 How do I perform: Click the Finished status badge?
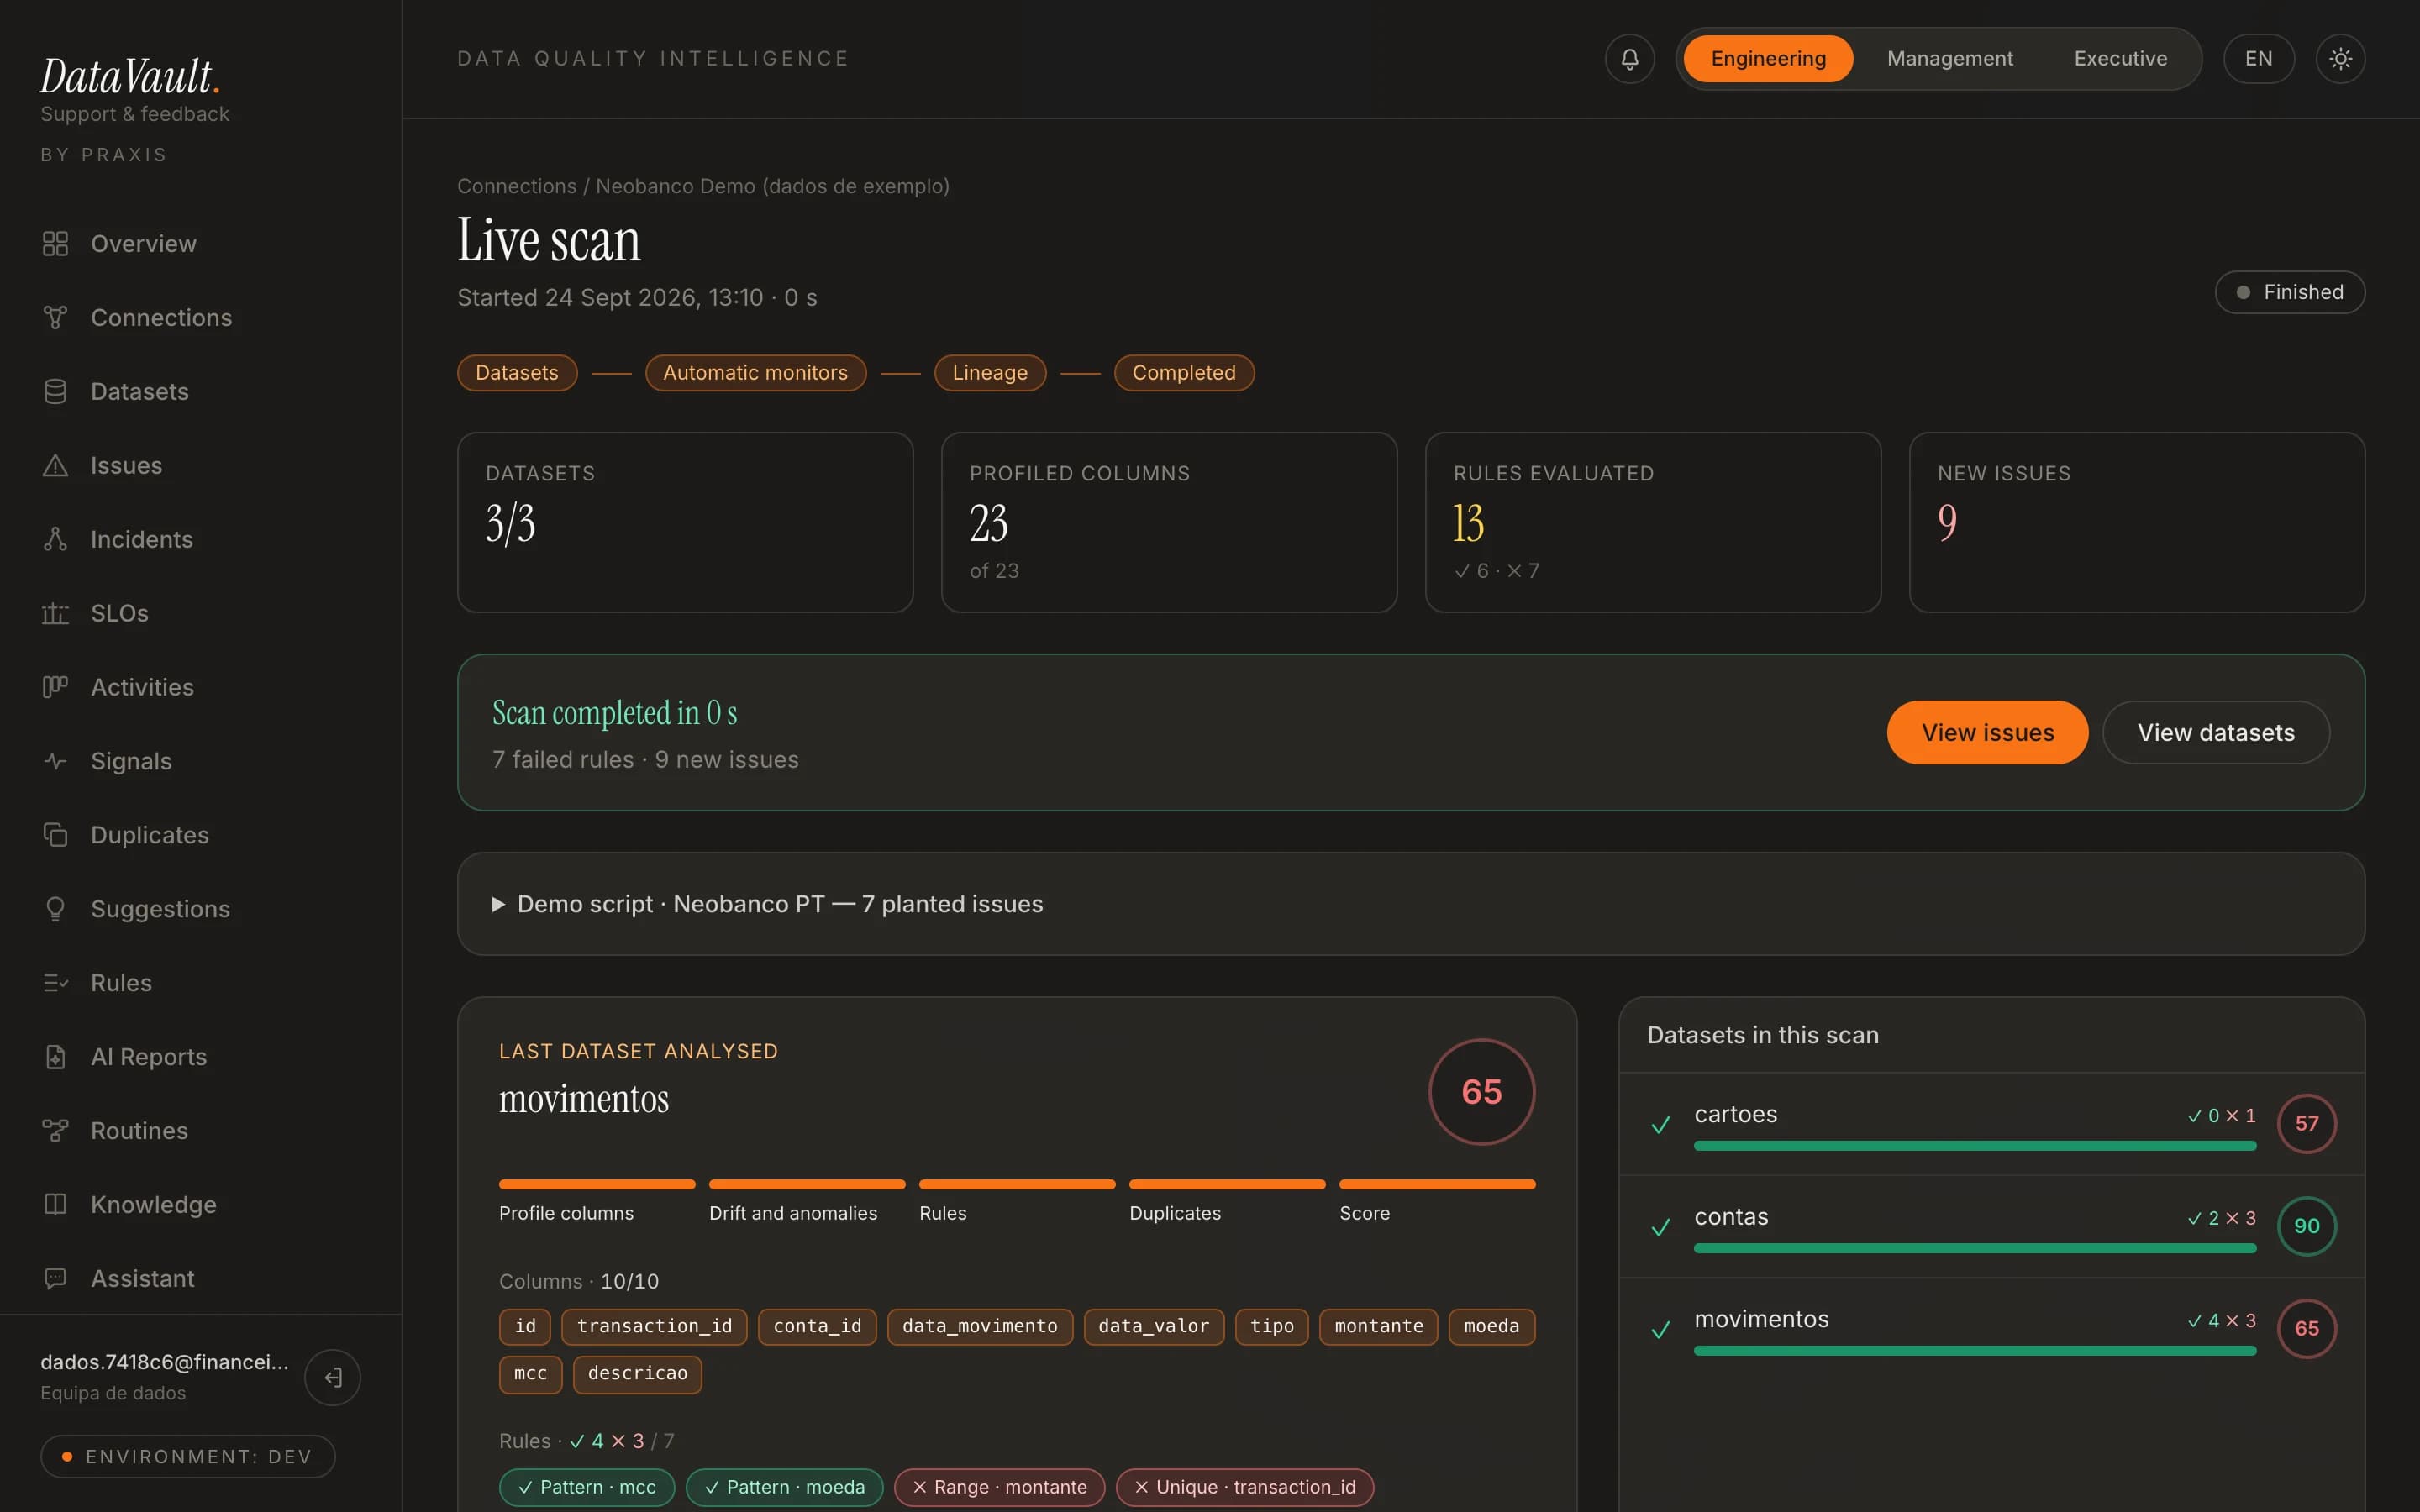pos(2289,293)
